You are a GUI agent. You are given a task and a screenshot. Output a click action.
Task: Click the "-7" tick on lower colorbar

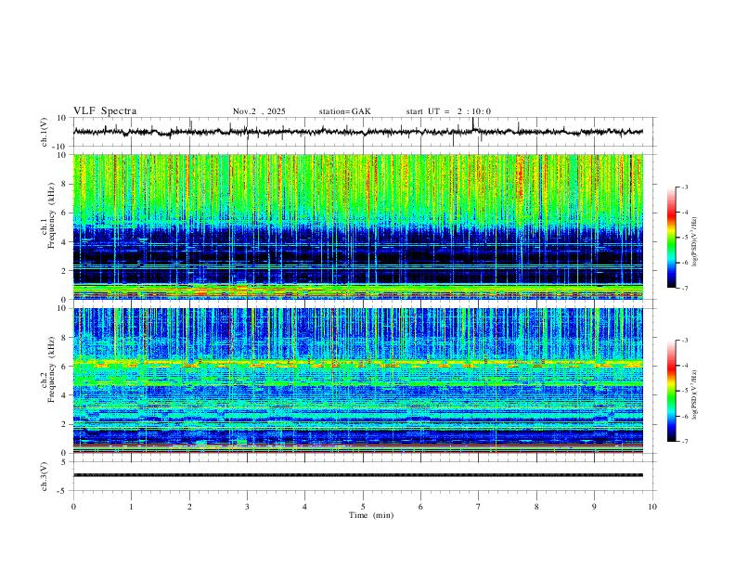click(x=685, y=442)
